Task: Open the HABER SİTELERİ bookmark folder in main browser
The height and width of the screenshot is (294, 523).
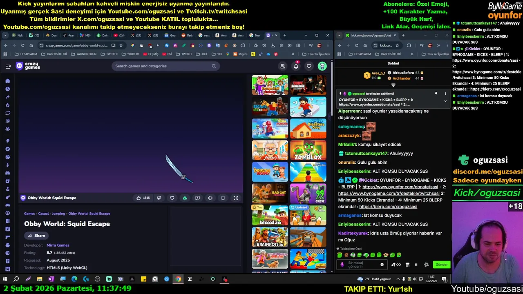Action: point(54,54)
